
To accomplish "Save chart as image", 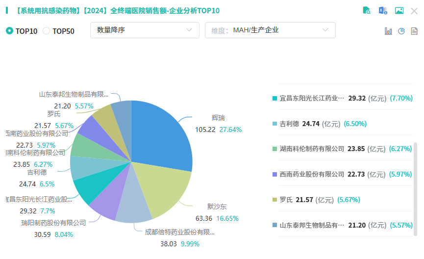I will click(399, 10).
